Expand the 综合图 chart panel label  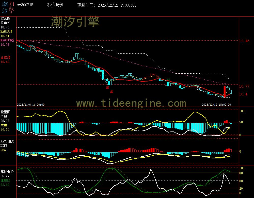(5, 19)
